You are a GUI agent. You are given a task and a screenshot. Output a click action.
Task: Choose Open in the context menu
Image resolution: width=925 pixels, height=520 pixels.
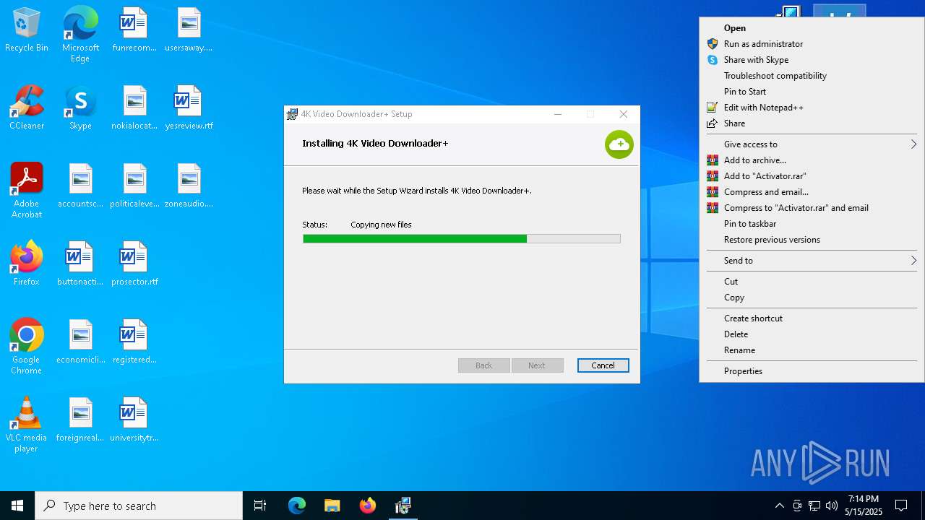point(812,28)
